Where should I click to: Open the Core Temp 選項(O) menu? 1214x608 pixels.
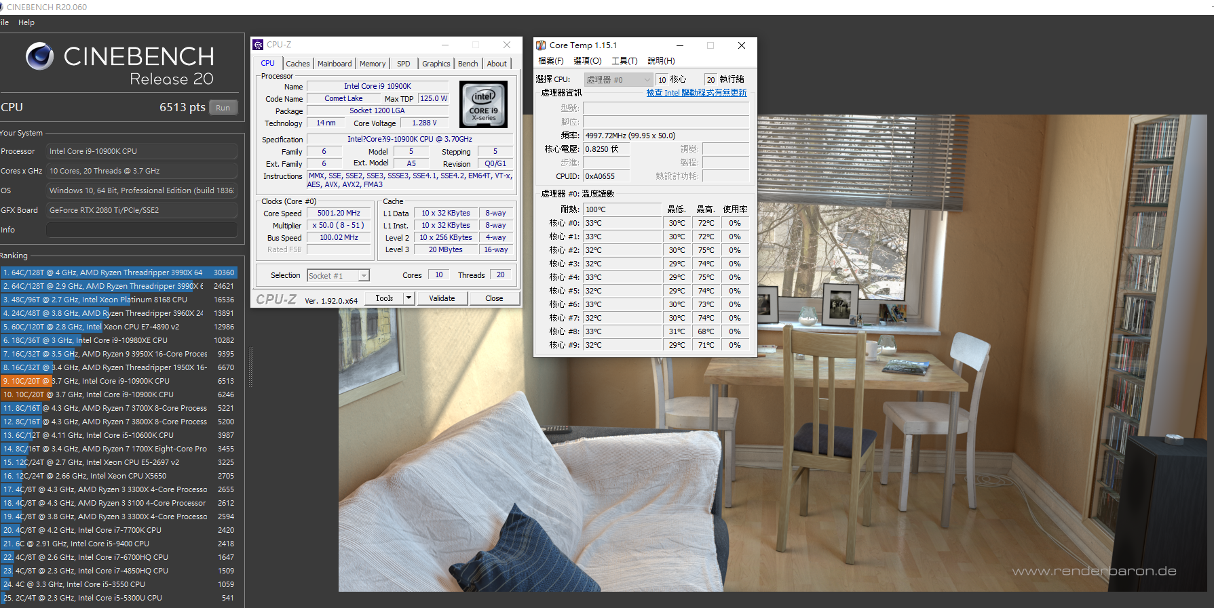588,61
